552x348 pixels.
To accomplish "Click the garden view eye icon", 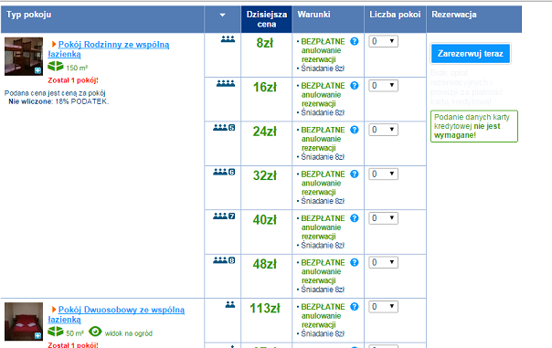I will pos(95,332).
